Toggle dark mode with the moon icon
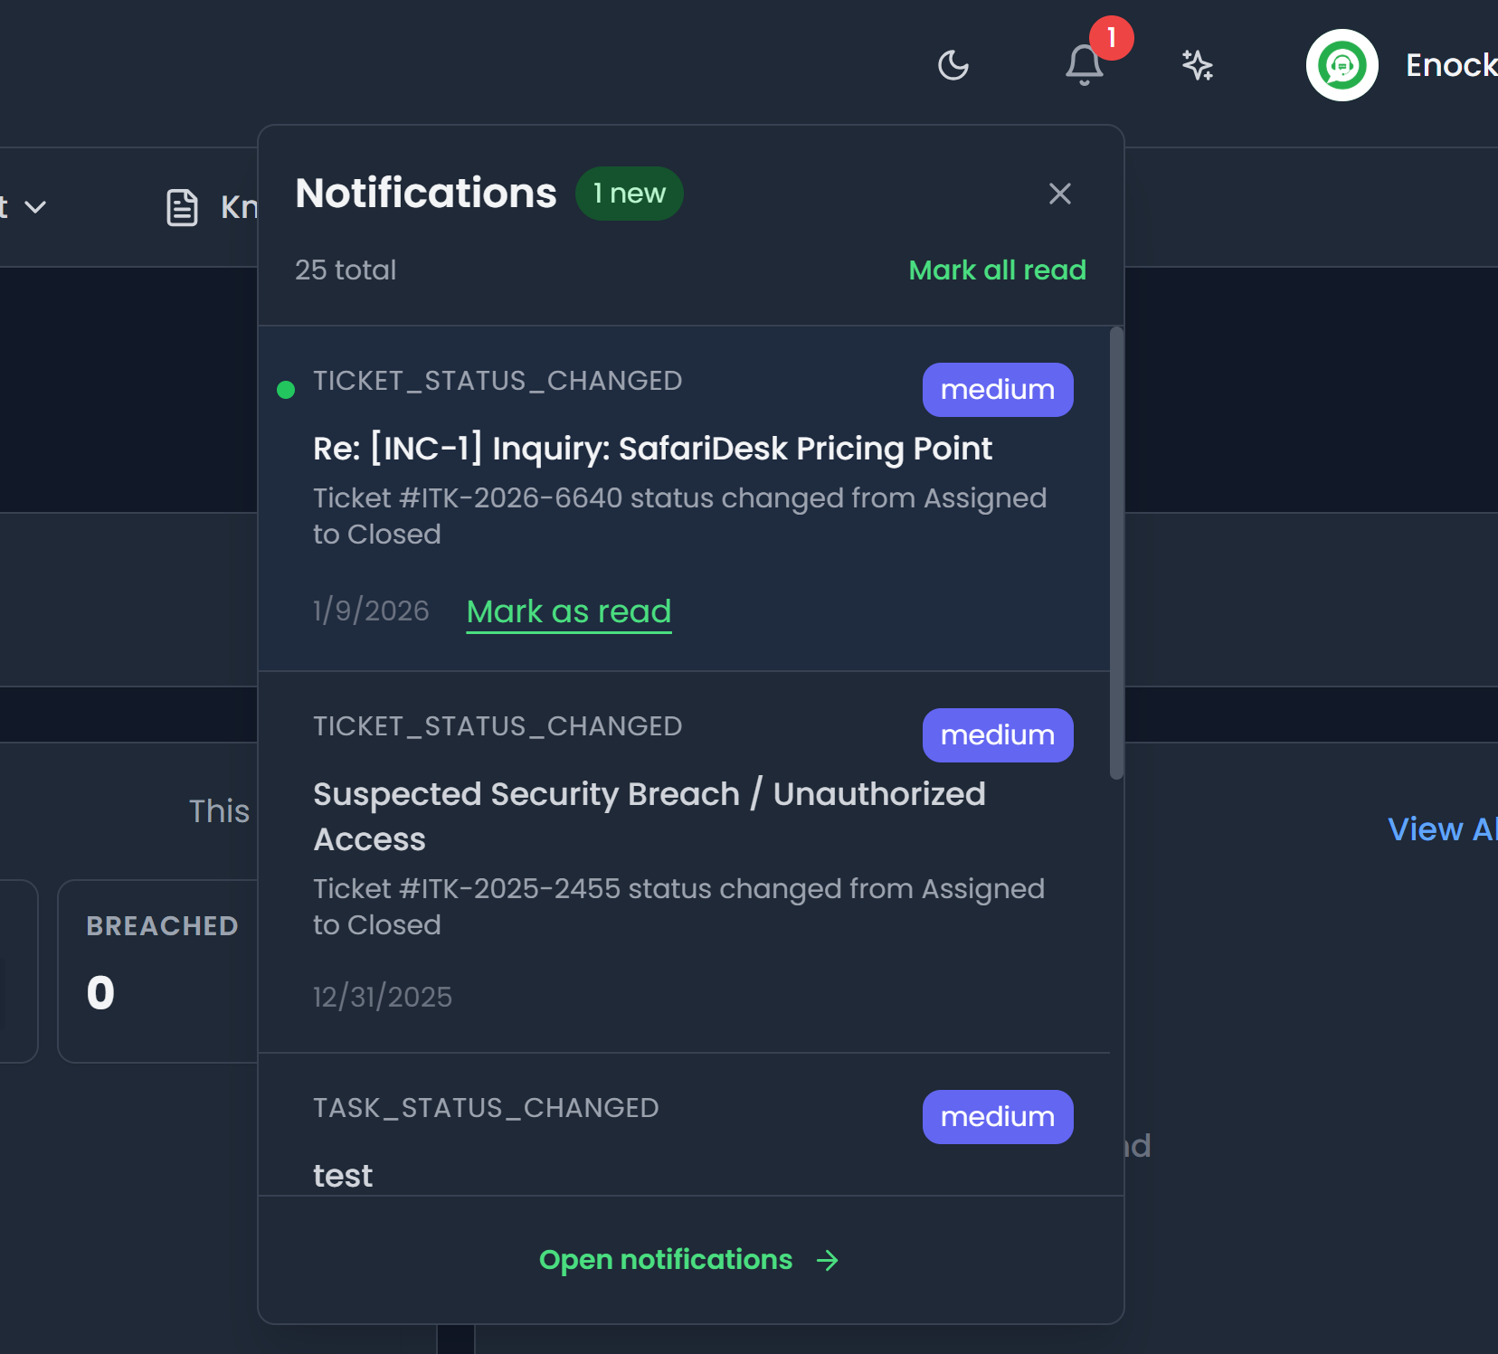The image size is (1498, 1354). [x=953, y=65]
